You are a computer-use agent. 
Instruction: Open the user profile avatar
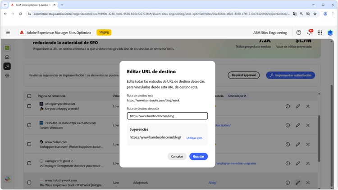[x=330, y=33]
